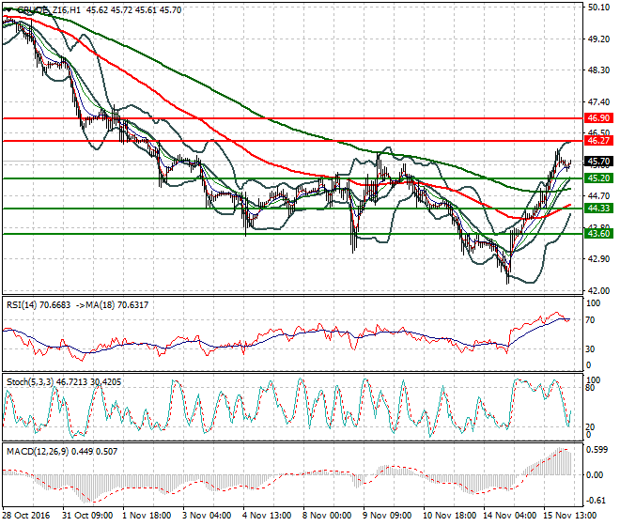The width and height of the screenshot is (620, 526).
Task: Click the 46.27 red resistance price label
Action: [x=598, y=140]
